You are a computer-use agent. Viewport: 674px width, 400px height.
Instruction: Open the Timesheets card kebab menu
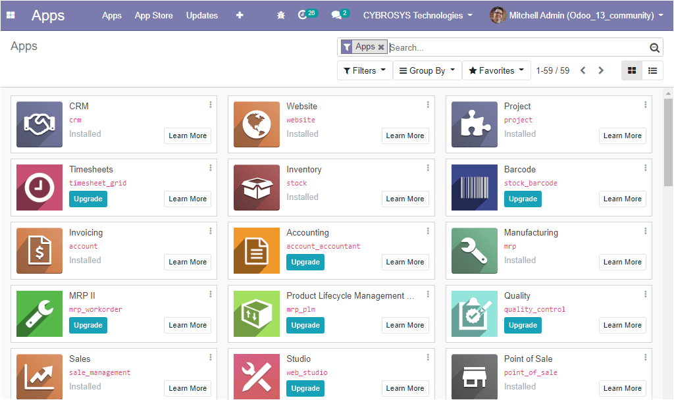(x=210, y=168)
